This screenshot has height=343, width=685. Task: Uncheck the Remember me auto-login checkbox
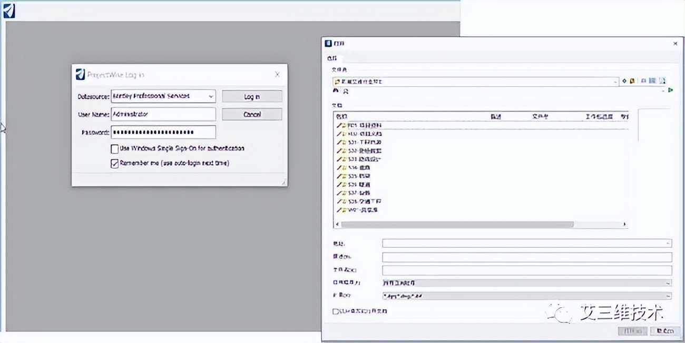114,164
